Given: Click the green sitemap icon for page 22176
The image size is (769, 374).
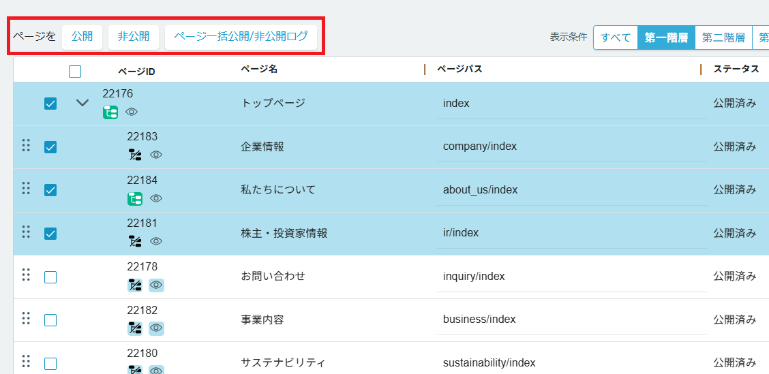Looking at the screenshot, I should [x=110, y=112].
